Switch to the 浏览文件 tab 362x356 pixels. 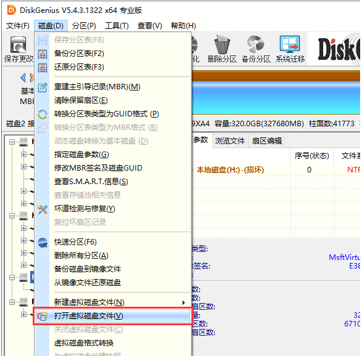click(230, 140)
